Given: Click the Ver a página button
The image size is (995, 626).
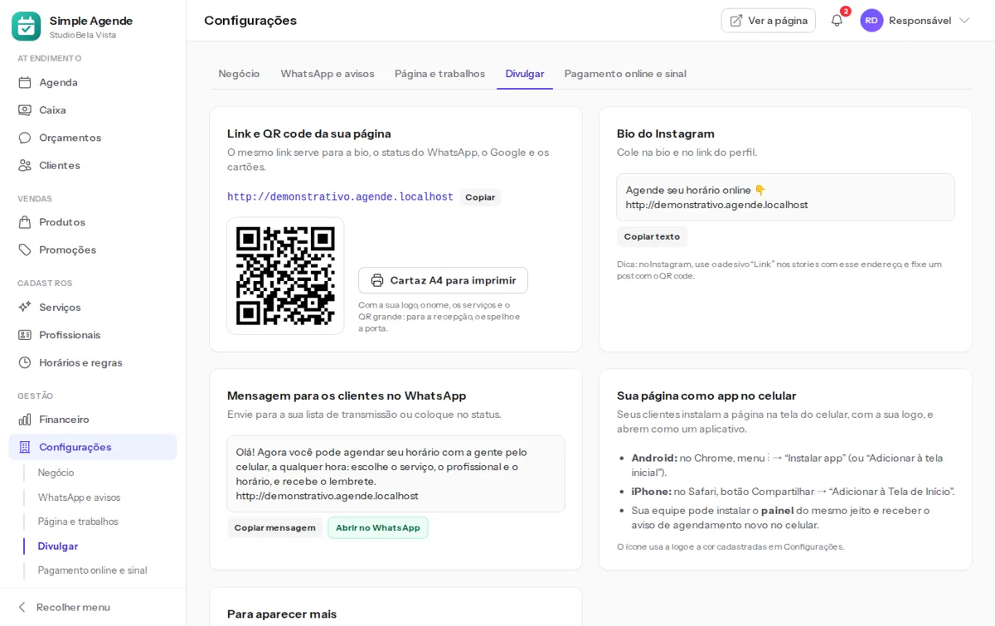Looking at the screenshot, I should (x=769, y=21).
